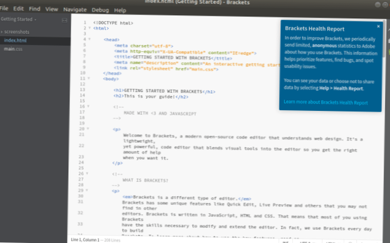Click the meta description line on line 8
Screen dimensions: 390x243
(x=197, y=64)
